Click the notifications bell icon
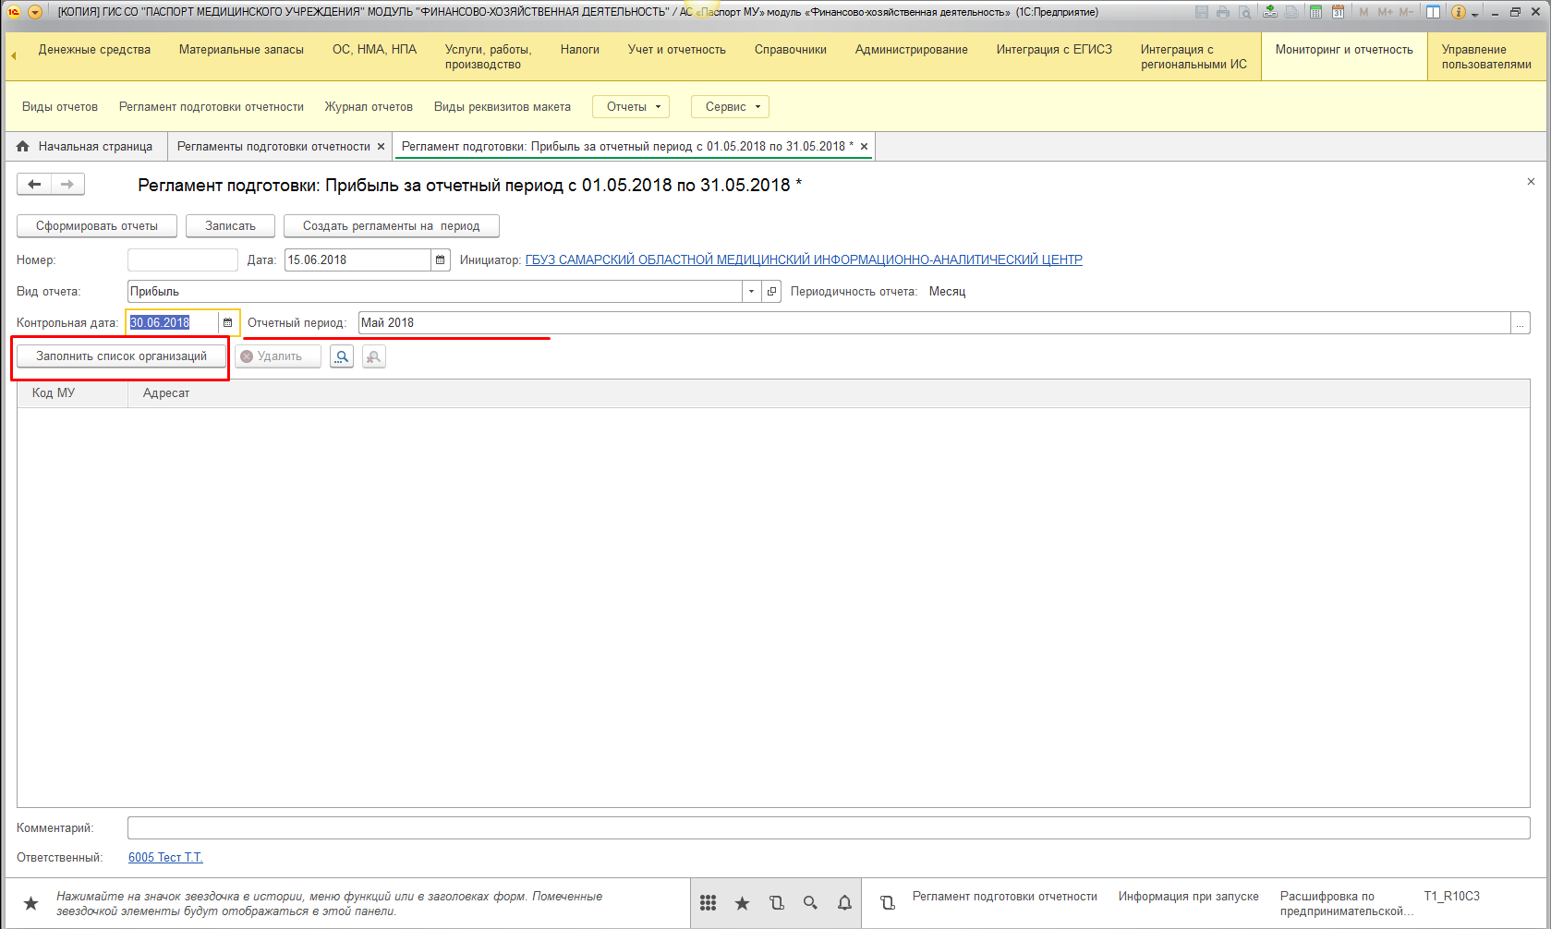This screenshot has width=1551, height=929. (x=844, y=903)
